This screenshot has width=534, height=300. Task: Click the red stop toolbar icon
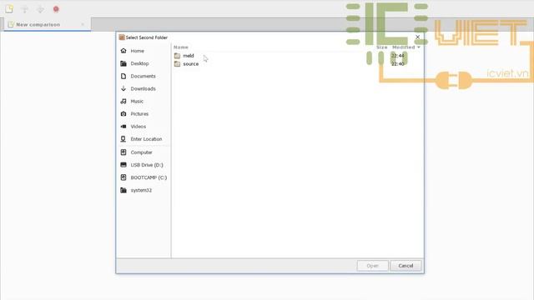(56, 9)
